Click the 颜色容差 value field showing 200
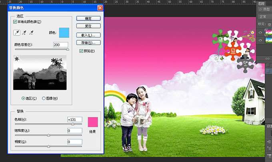The height and width of the screenshot is (162, 272). pos(60,45)
